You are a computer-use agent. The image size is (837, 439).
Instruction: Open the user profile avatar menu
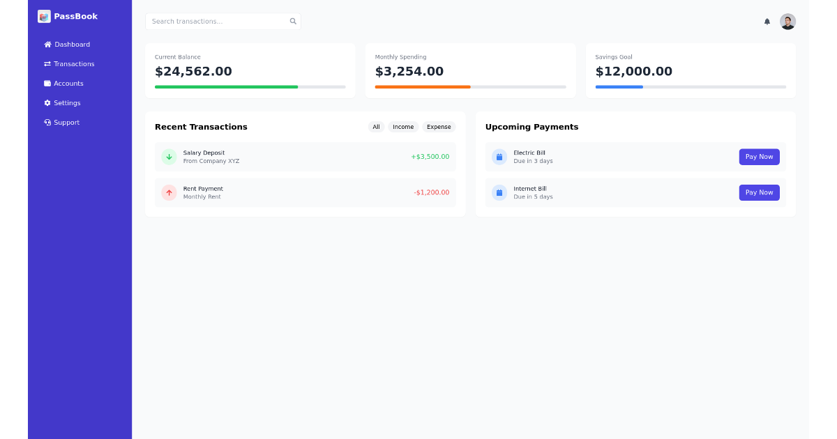[787, 22]
